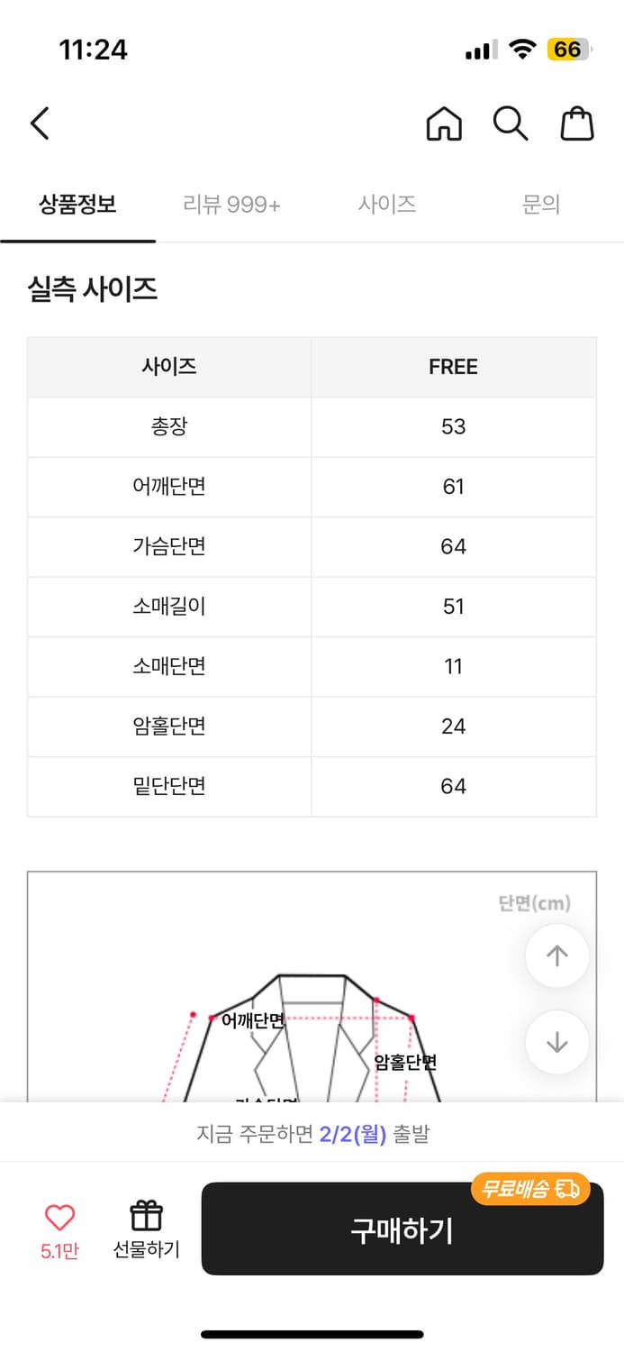
Task: Open the 사이즈 tab
Action: 385,205
